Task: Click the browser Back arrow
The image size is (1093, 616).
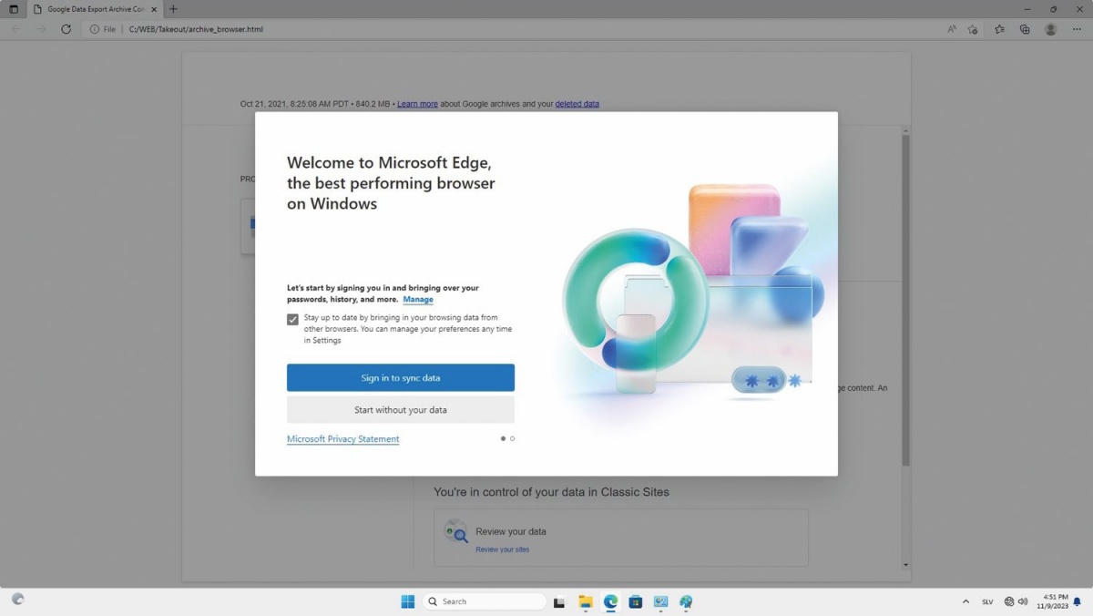Action: (x=15, y=29)
